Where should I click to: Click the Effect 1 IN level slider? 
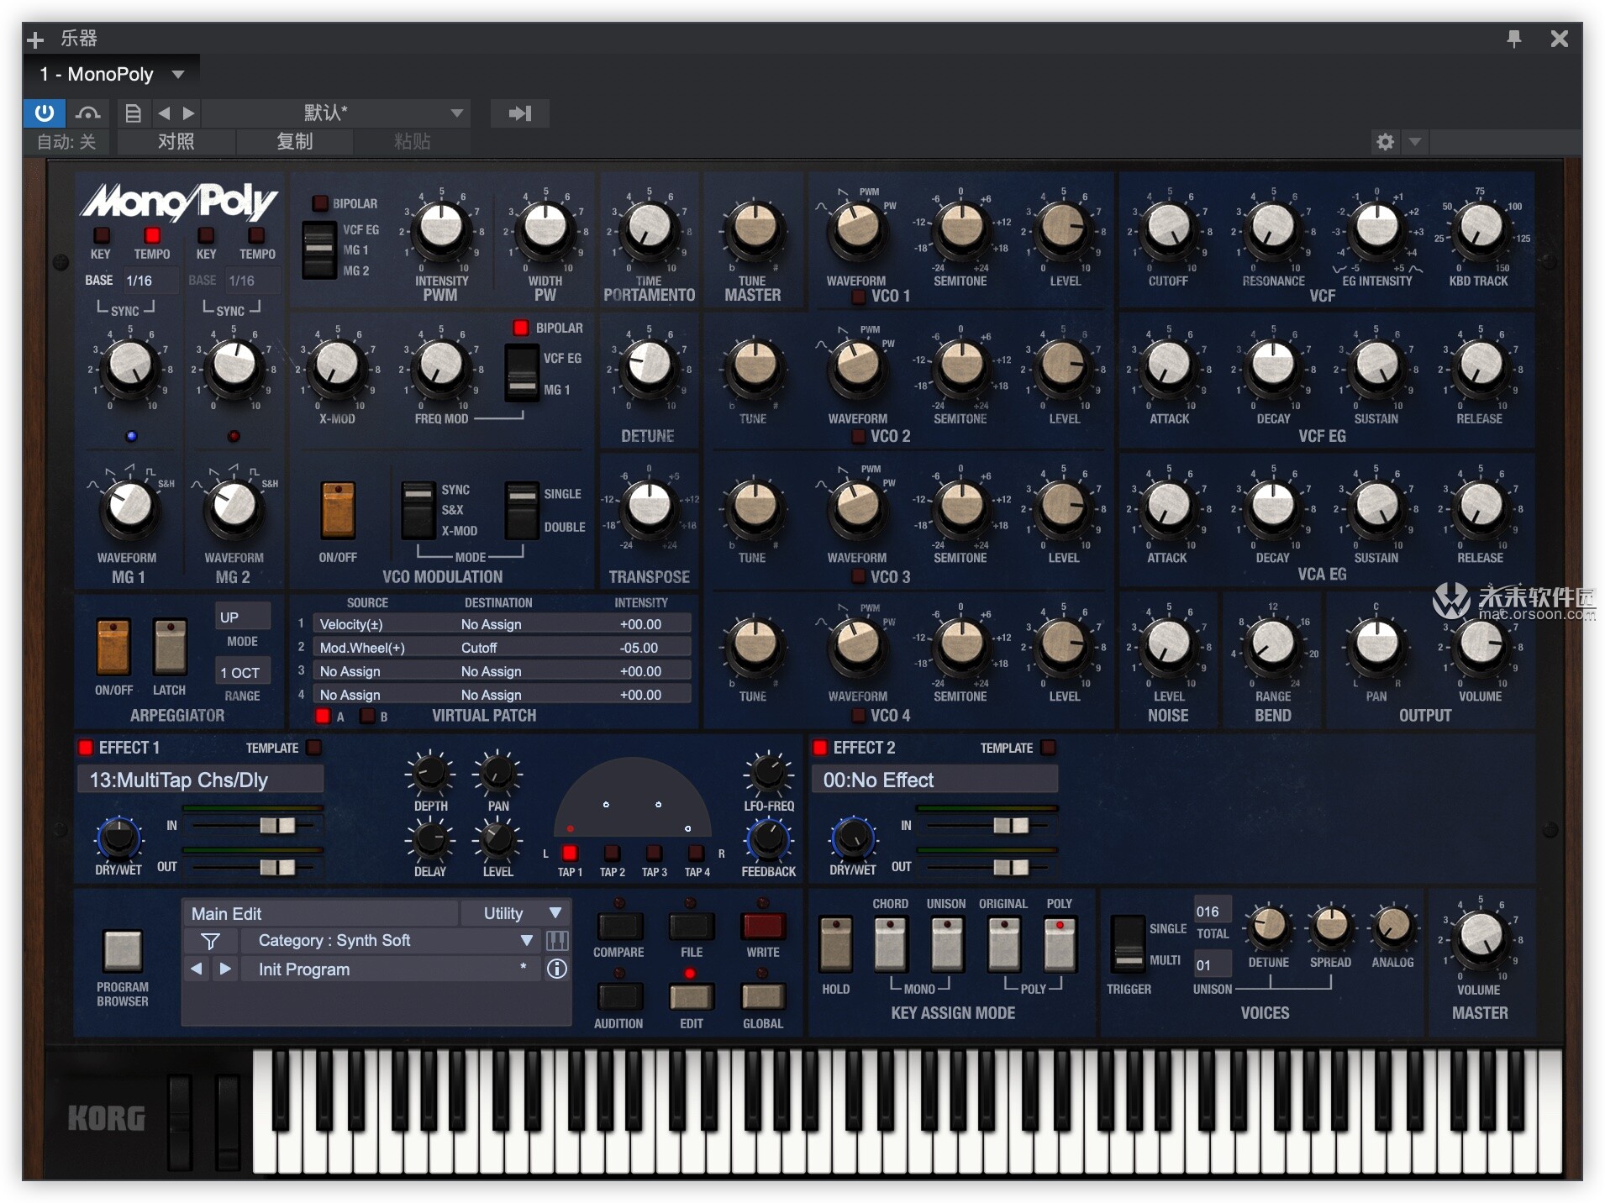pyautogui.click(x=277, y=826)
